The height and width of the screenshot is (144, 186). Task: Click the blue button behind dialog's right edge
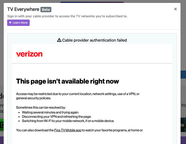183,75
